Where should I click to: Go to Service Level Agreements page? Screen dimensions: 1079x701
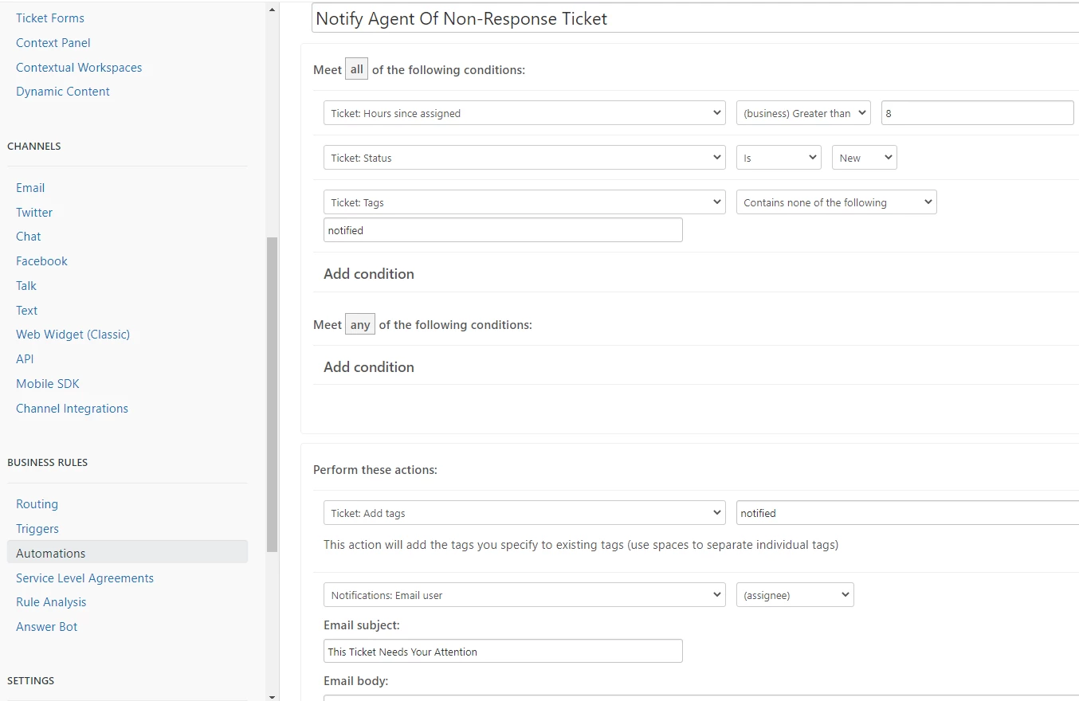[x=84, y=578]
